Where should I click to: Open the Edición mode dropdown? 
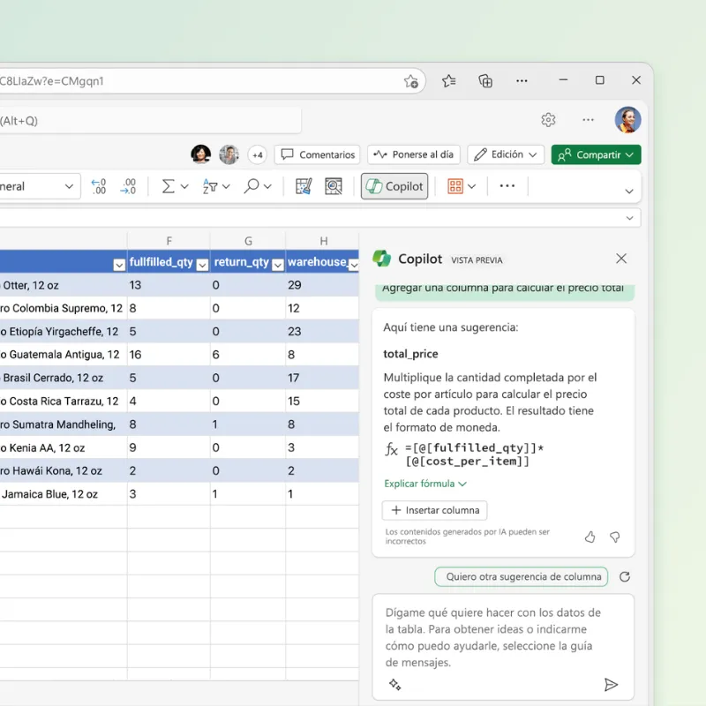506,154
